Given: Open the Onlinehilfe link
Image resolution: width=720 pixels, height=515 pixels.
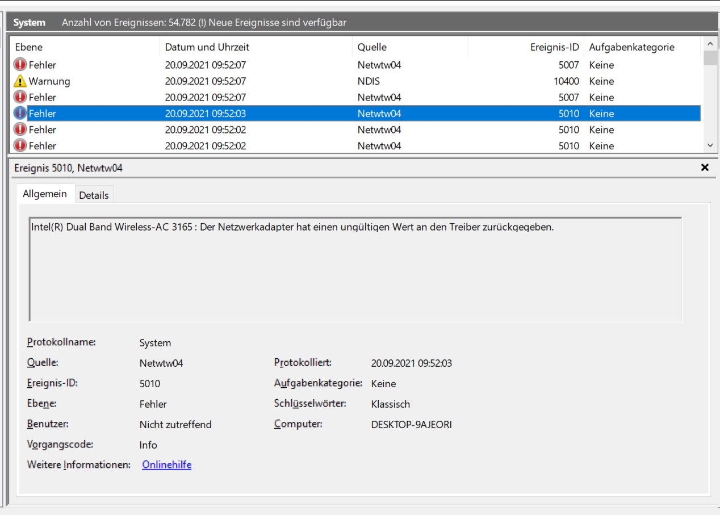Looking at the screenshot, I should [166, 464].
